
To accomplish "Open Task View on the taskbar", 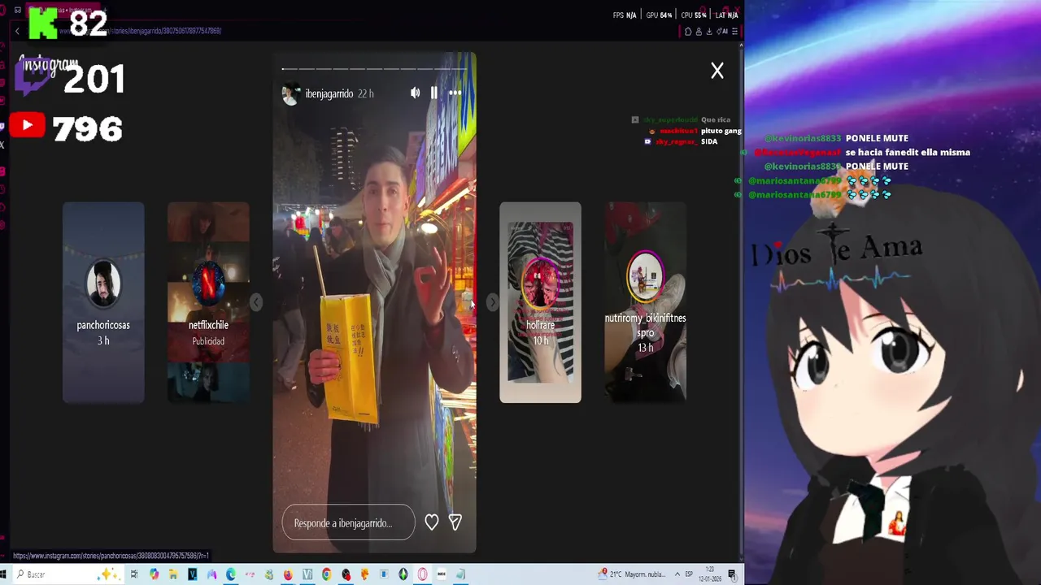I will pyautogui.click(x=134, y=574).
